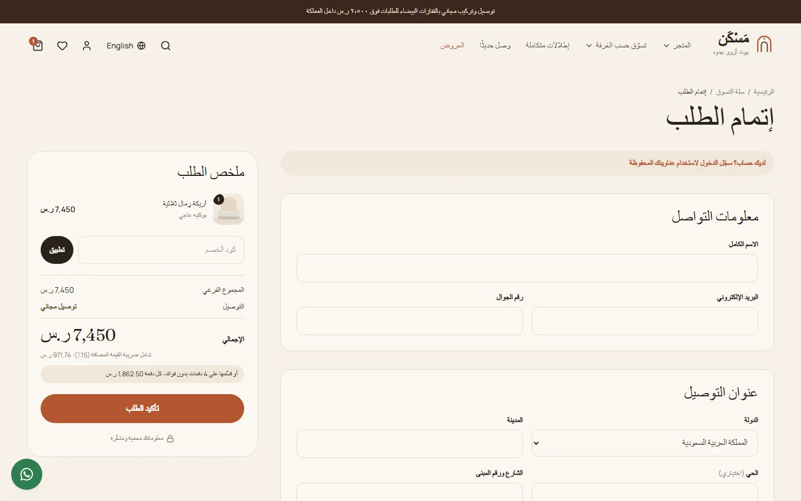
Task: Switch language to English
Action: click(126, 46)
